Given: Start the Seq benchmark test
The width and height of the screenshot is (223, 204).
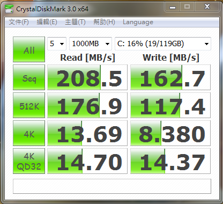Looking at the screenshot, I should click(x=29, y=77).
